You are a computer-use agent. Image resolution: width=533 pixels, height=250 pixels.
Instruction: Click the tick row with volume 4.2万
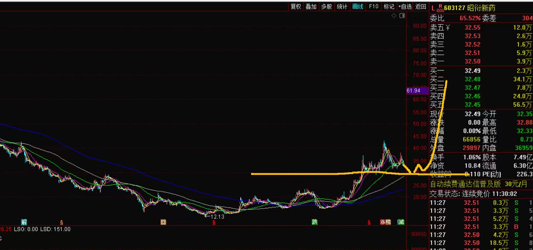tap(481, 235)
